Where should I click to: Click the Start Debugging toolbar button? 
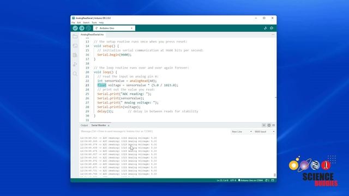pyautogui.click(x=88, y=28)
